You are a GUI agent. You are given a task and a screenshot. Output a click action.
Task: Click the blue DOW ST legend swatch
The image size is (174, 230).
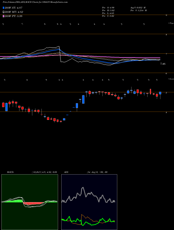click(x=3, y=8)
